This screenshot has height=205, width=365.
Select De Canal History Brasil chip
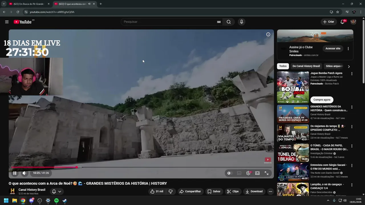click(306, 66)
